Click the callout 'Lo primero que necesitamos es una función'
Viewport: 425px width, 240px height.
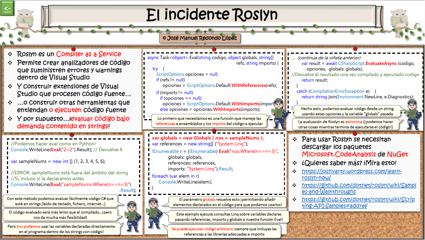(x=209, y=121)
